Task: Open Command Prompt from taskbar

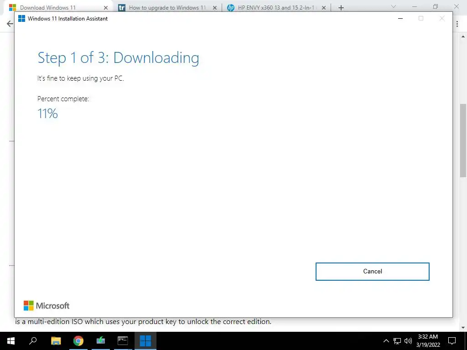Action: point(123,341)
